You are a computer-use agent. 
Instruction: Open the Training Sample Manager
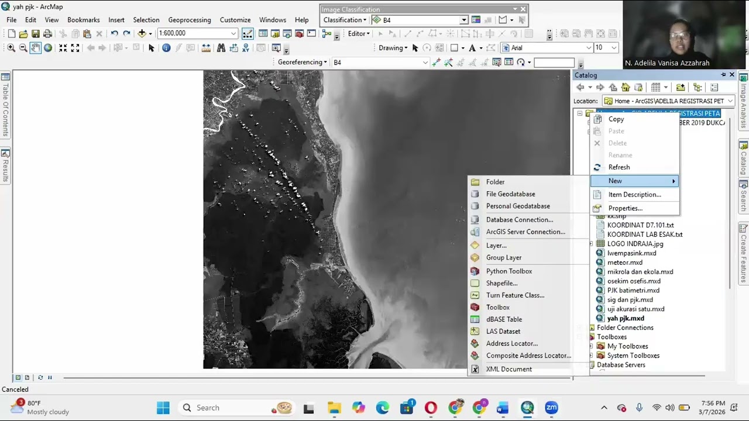point(476,20)
